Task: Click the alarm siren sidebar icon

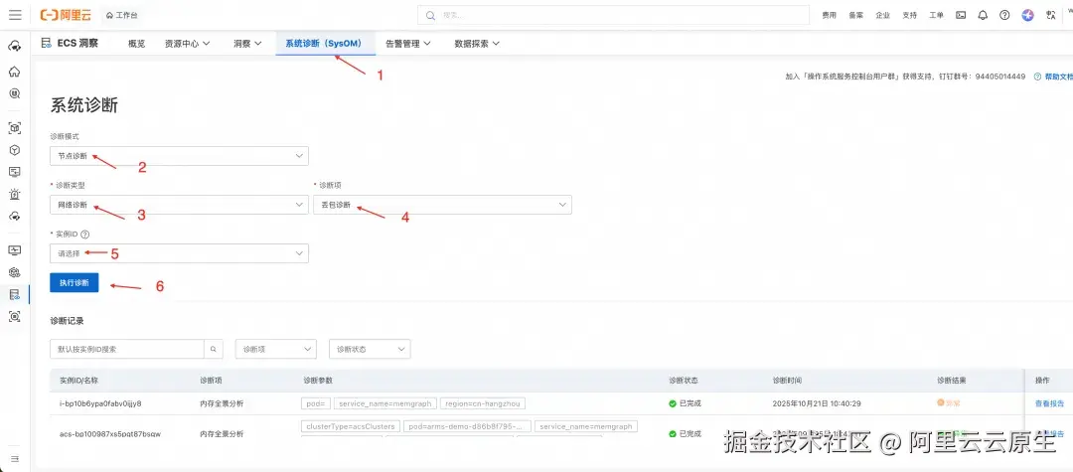Action: (x=14, y=195)
